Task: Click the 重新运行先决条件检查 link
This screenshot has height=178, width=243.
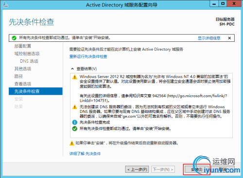Action: pyautogui.click(x=88, y=56)
